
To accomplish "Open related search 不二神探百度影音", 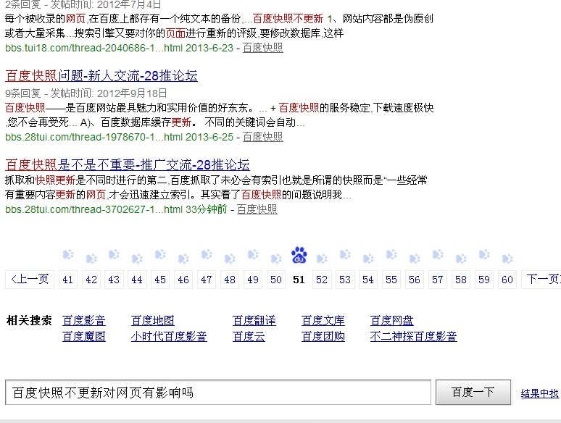I will pyautogui.click(x=414, y=337).
